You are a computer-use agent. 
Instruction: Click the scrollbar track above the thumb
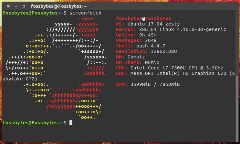(x=238, y=42)
